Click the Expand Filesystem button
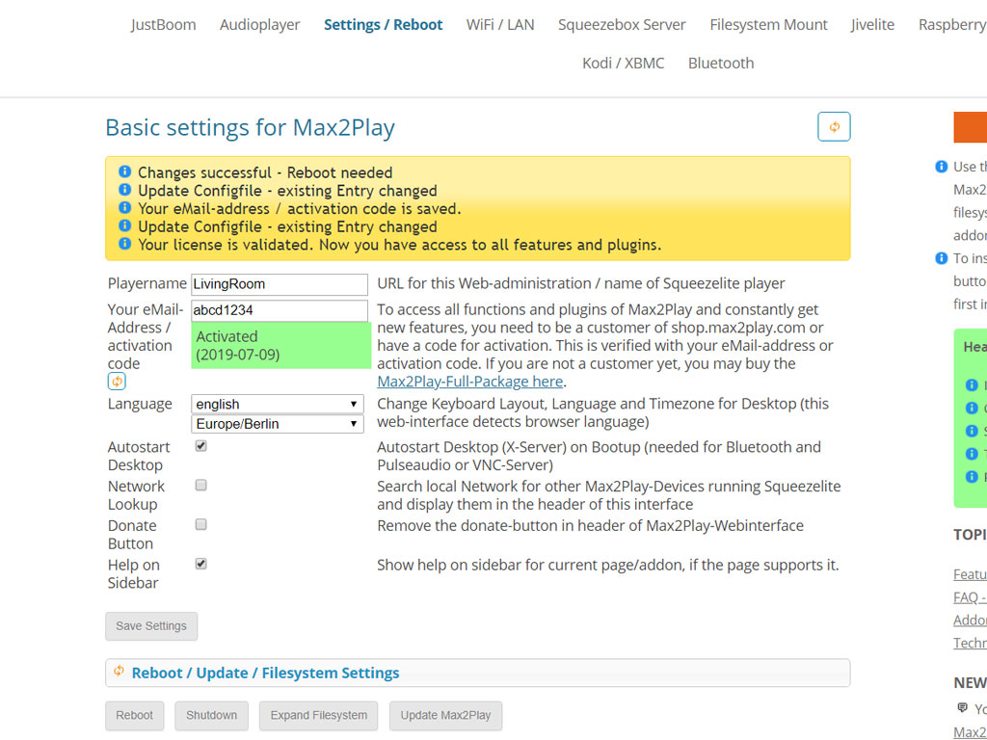 coord(318,716)
